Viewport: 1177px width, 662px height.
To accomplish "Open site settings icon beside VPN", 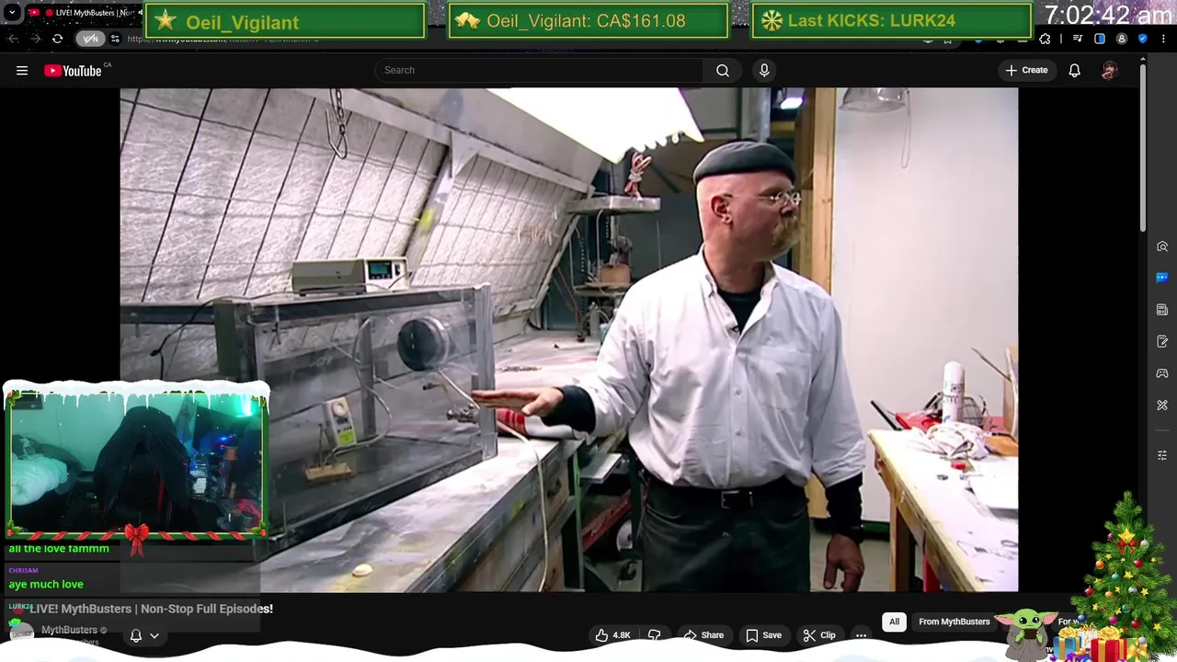I will click(115, 39).
